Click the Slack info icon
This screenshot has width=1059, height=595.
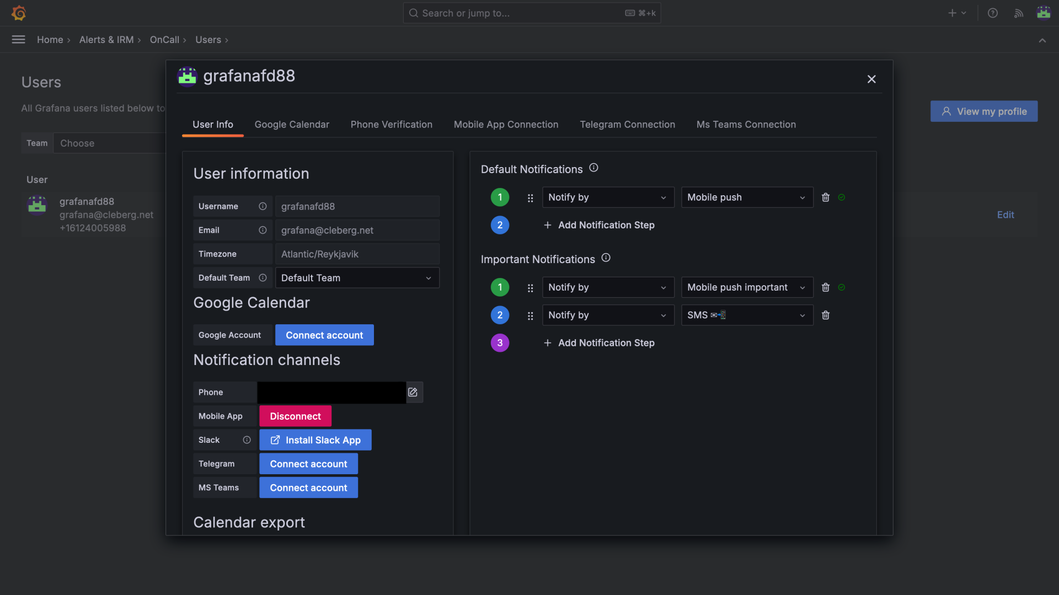tap(247, 440)
